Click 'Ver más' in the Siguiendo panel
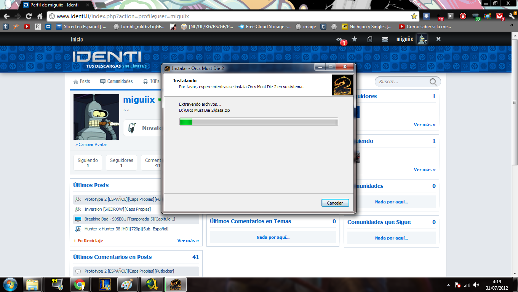The height and width of the screenshot is (292, 518). tap(425, 170)
